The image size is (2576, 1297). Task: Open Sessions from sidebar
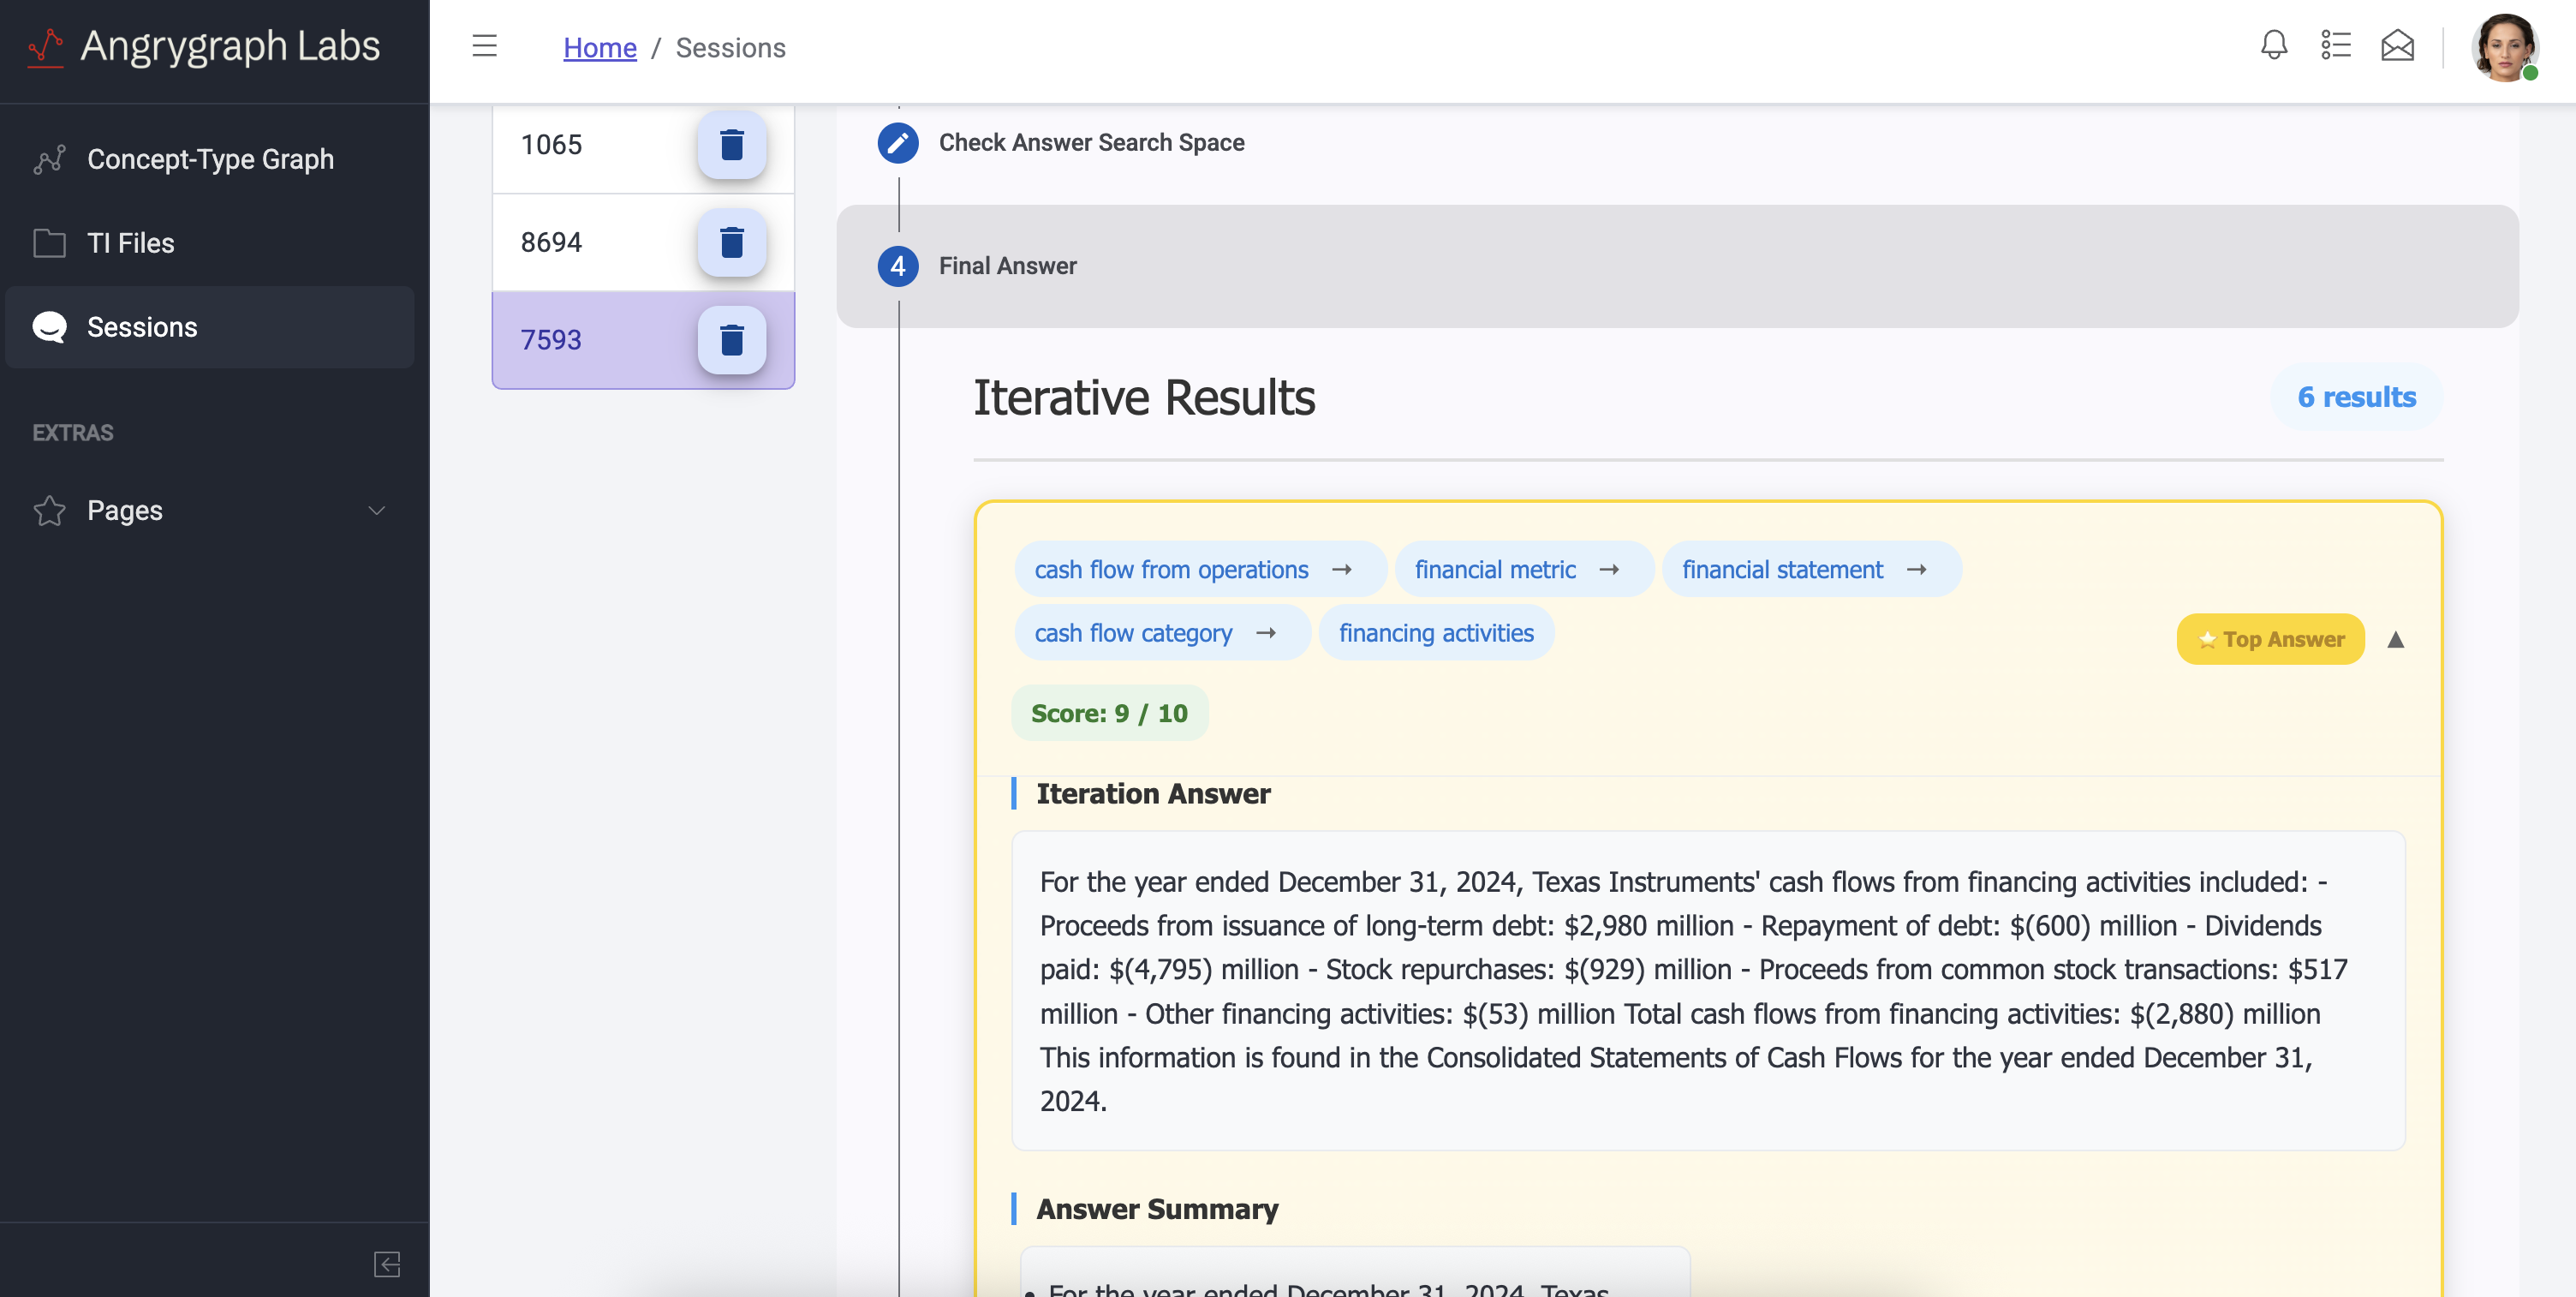[210, 327]
